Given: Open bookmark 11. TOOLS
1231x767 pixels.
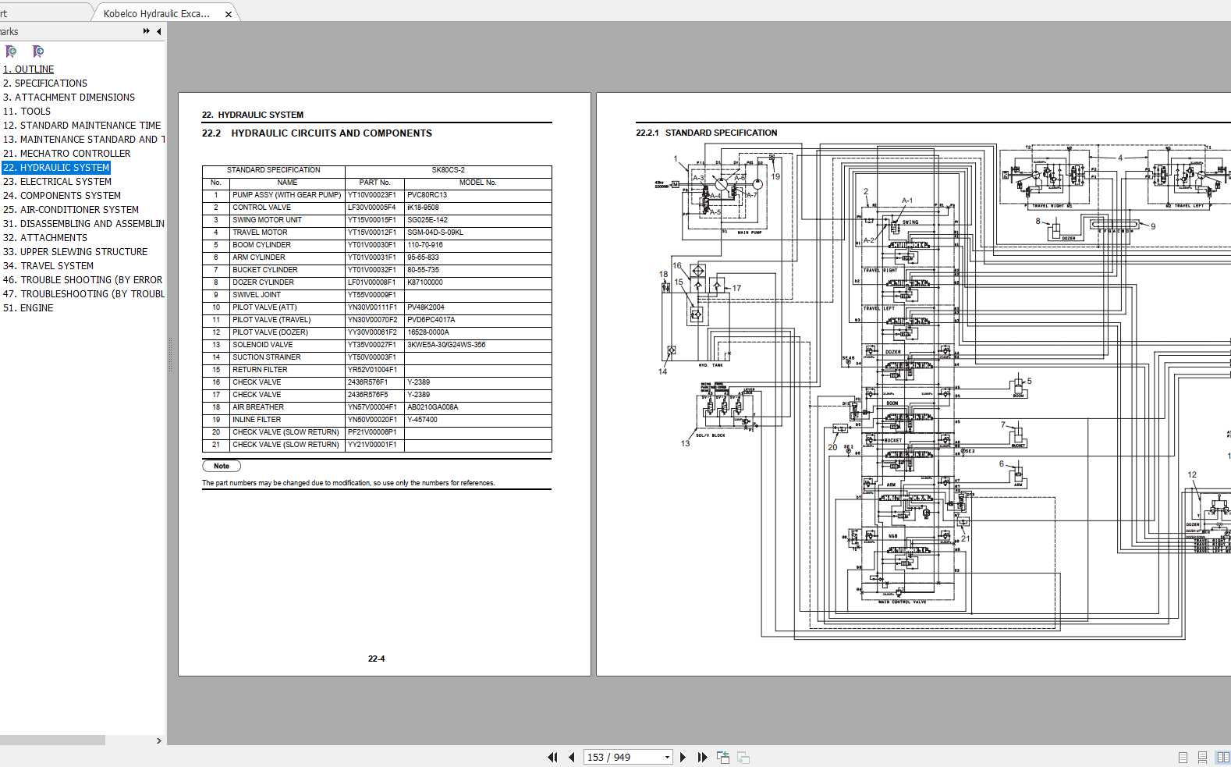Looking at the screenshot, I should [27, 112].
